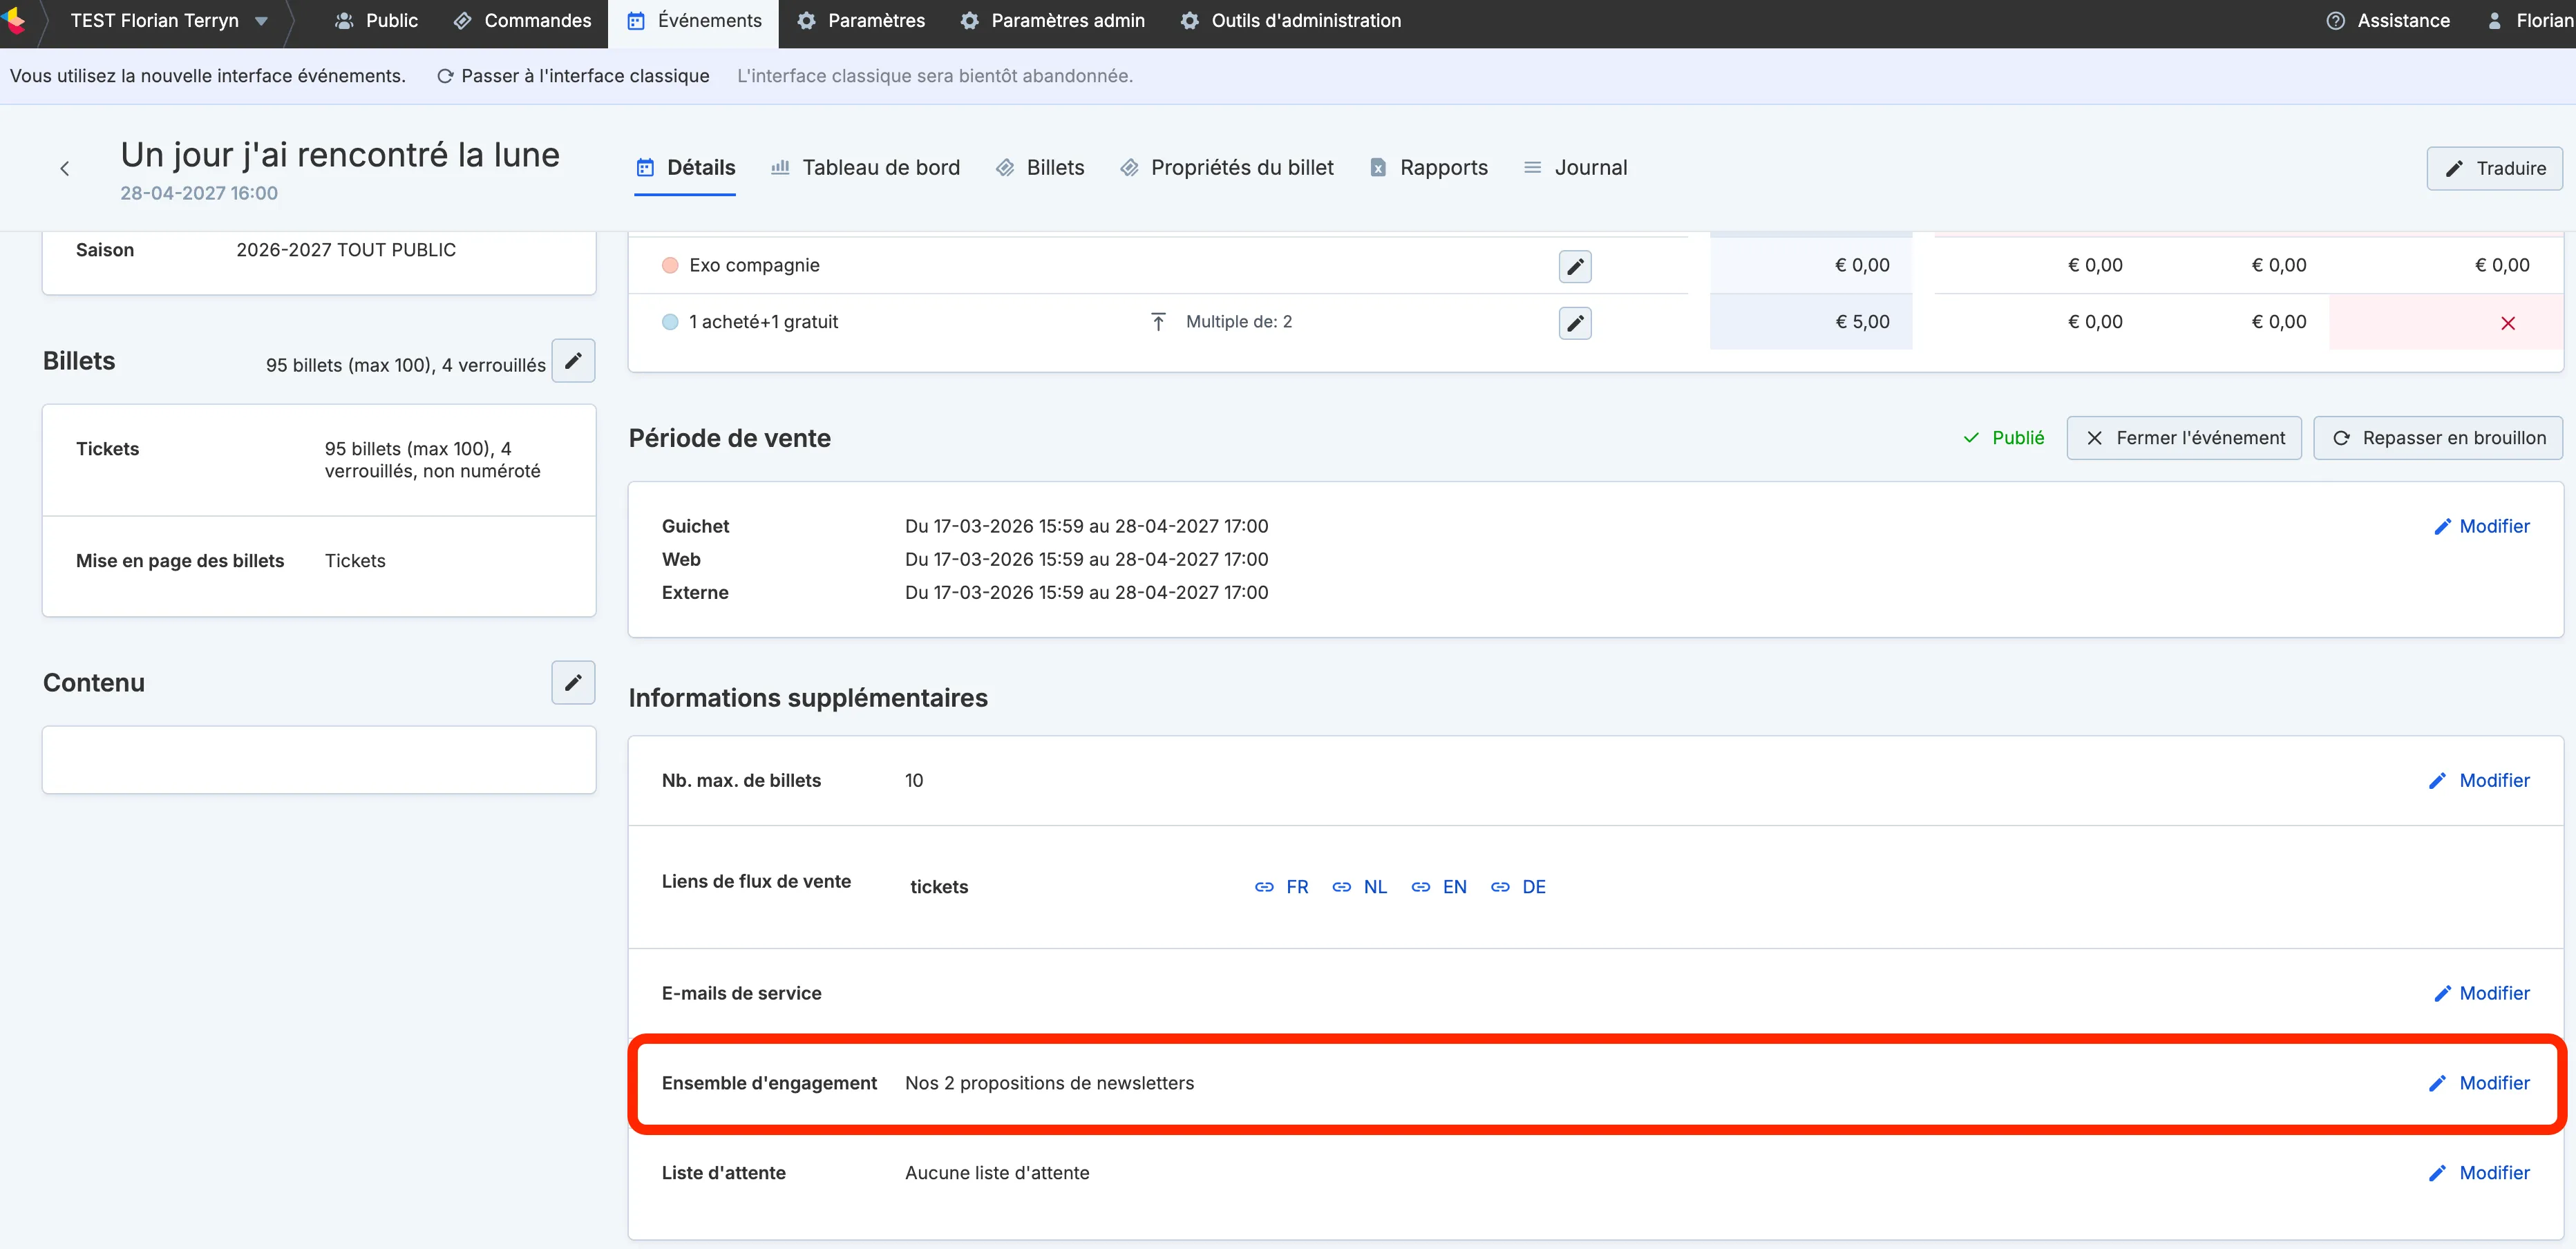Click the 1 acheté+1 gratuit blue color dot
2576x1249 pixels.
(670, 322)
